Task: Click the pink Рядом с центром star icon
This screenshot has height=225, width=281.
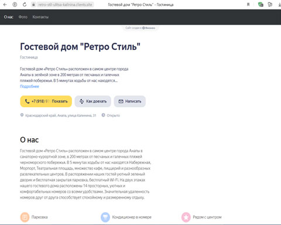Action: (x=186, y=217)
